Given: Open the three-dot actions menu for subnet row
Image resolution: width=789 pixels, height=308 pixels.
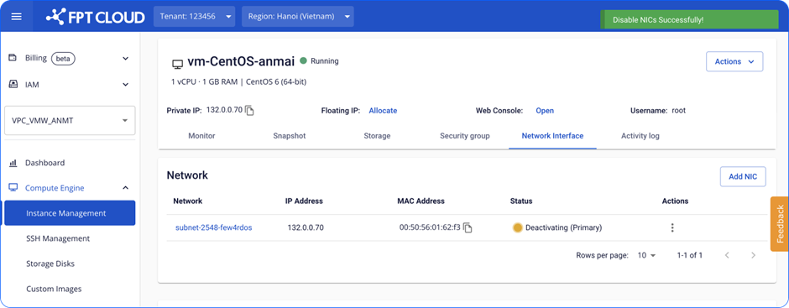Looking at the screenshot, I should (x=672, y=227).
